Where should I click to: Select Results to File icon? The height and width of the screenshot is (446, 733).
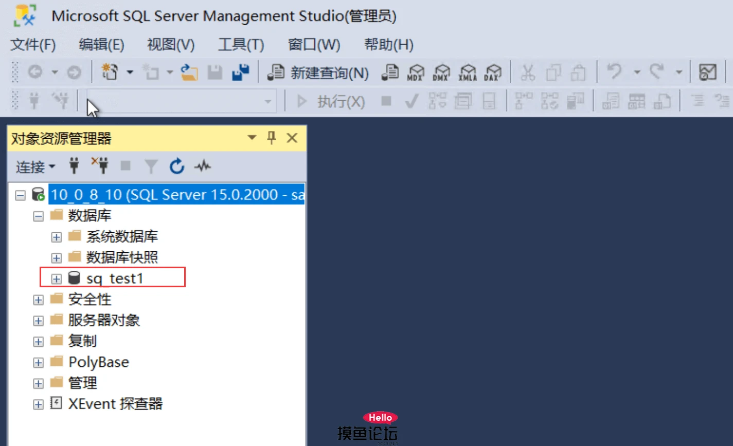(662, 101)
